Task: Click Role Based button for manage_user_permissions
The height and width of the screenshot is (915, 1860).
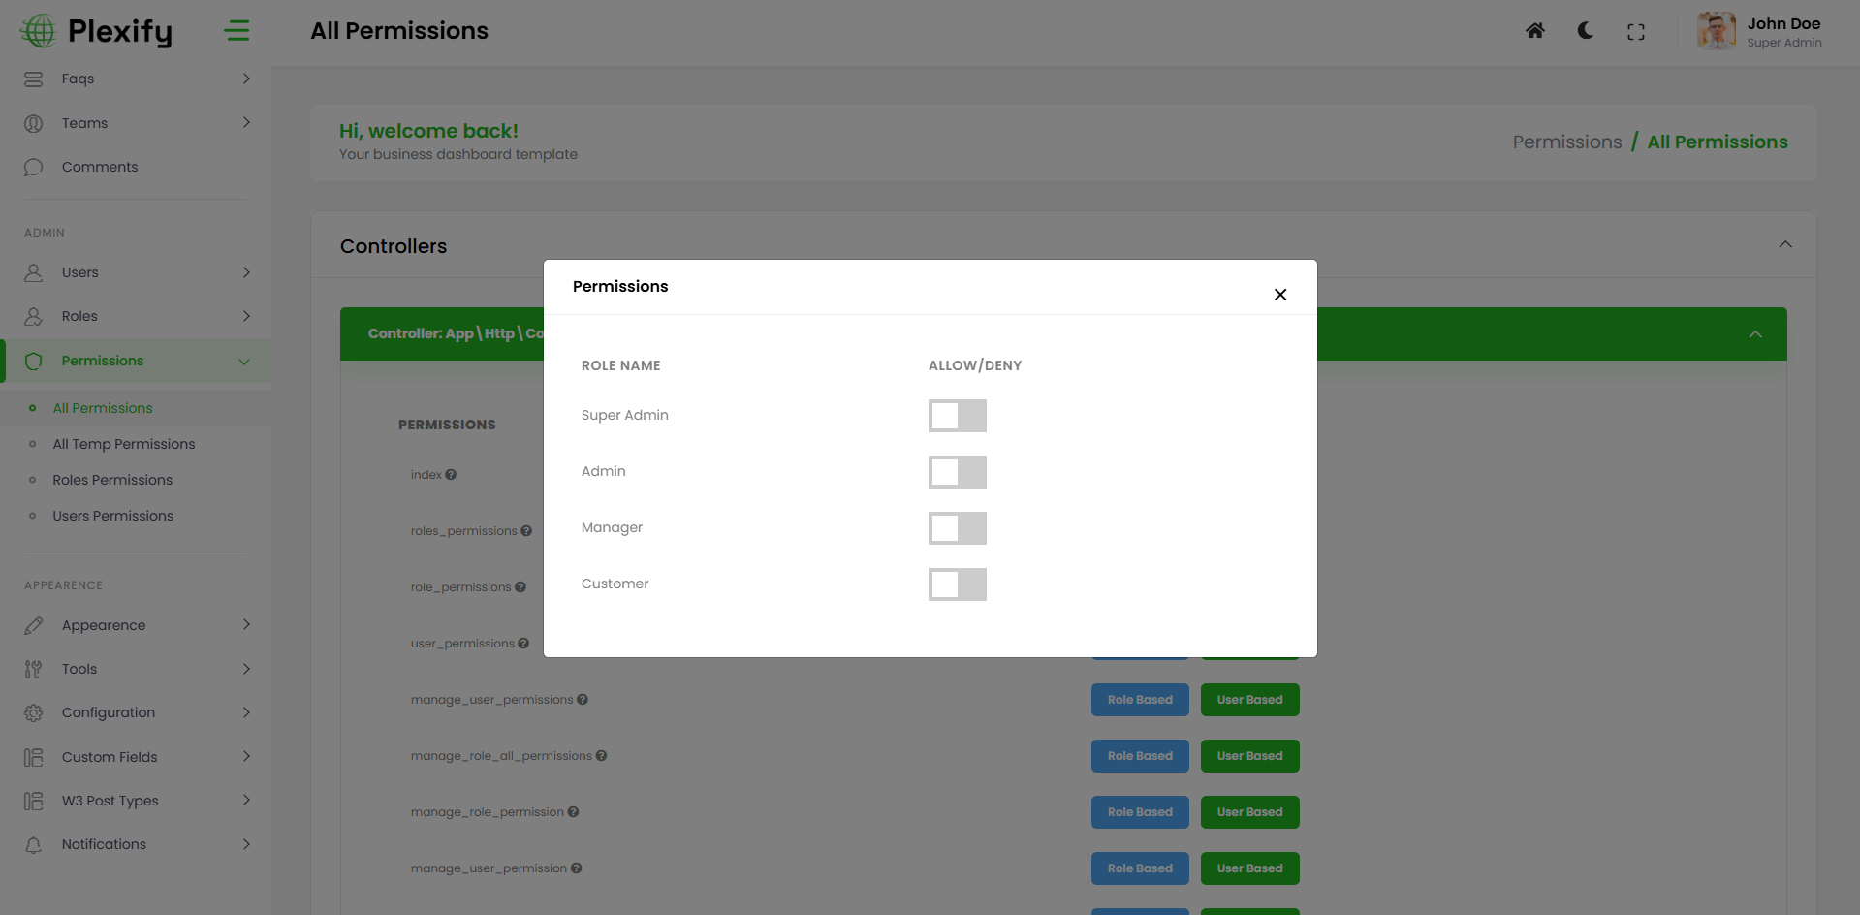Action: 1140,700
